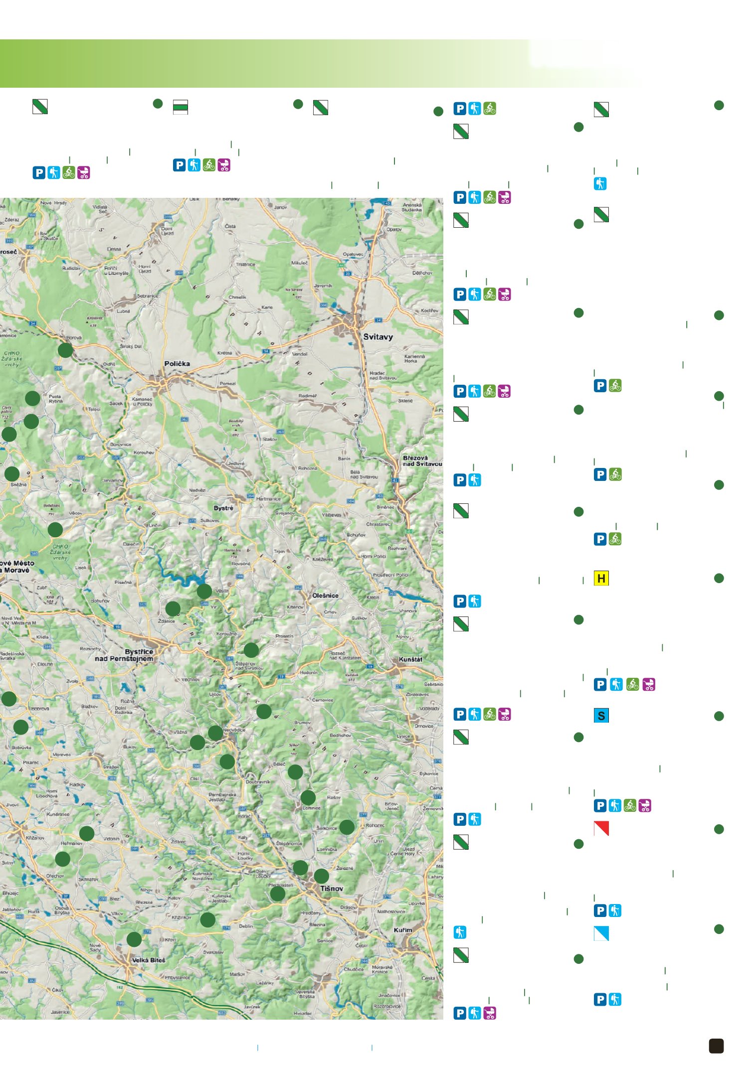
Task: Click the Tišnov town label
Action: (x=332, y=888)
